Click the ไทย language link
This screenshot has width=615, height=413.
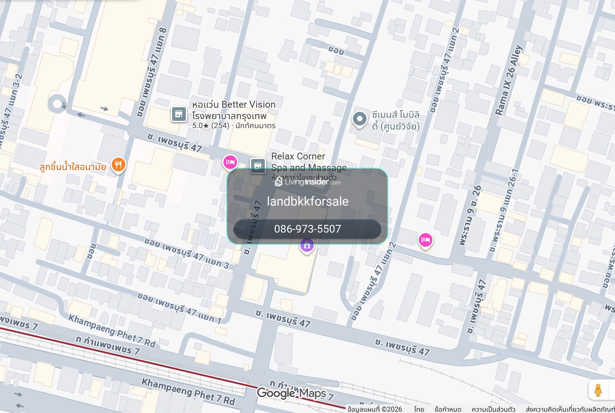click(x=419, y=409)
